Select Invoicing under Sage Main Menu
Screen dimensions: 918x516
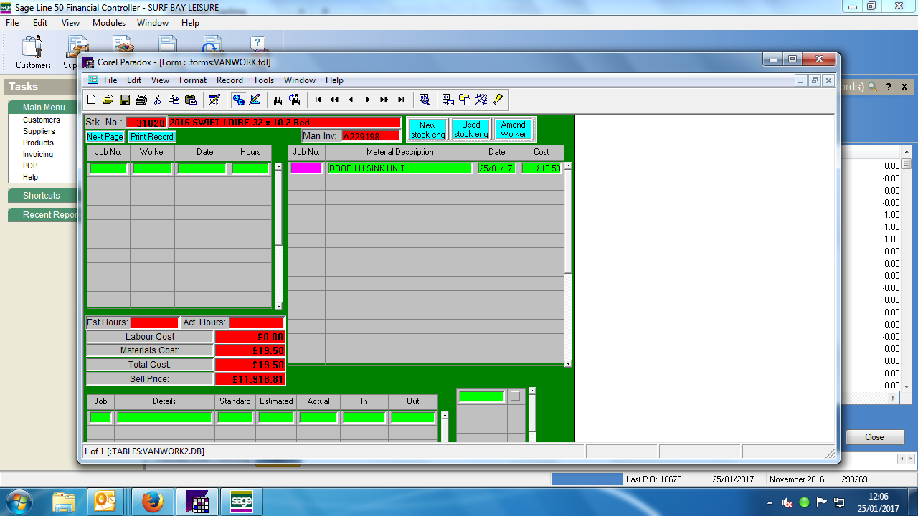click(x=38, y=154)
